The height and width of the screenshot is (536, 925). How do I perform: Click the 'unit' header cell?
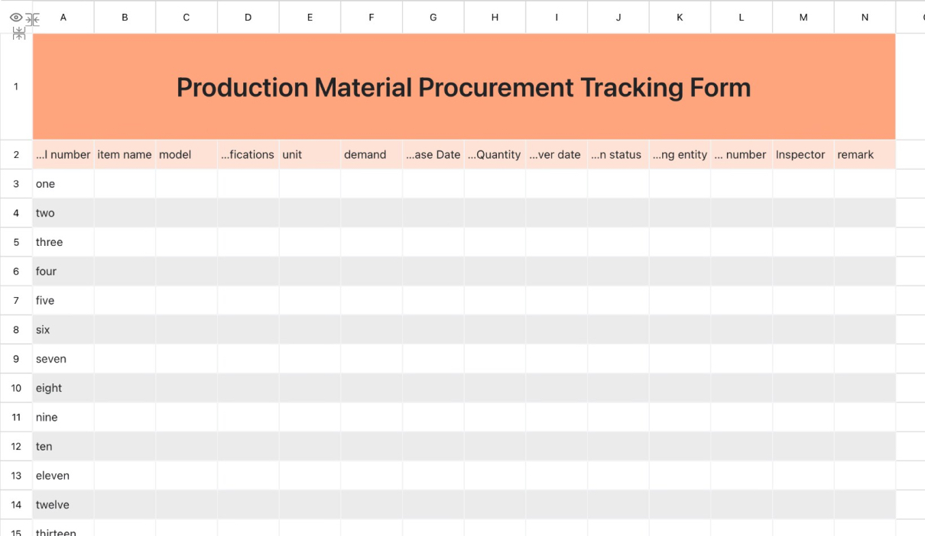click(x=310, y=154)
